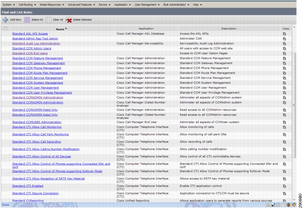
Task: Copy the Standard CCM User Privilege Management role
Action: (x=285, y=93)
